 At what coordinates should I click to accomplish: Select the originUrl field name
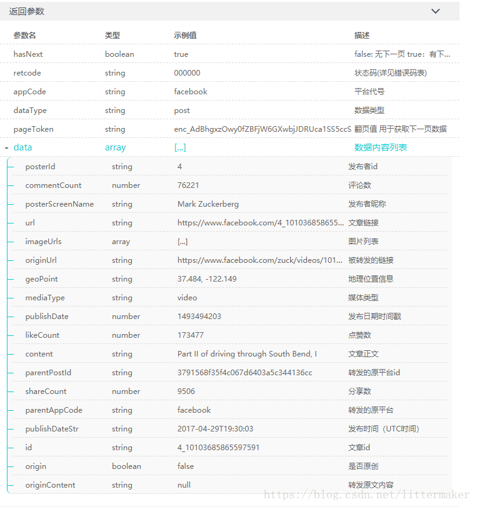pos(41,260)
